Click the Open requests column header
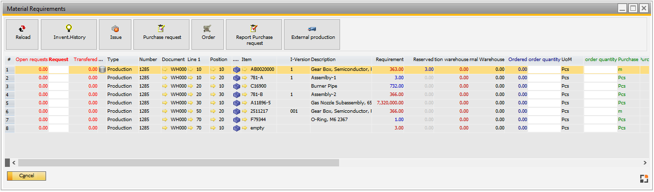This screenshot has height=192, width=654. pyautogui.click(x=31, y=60)
